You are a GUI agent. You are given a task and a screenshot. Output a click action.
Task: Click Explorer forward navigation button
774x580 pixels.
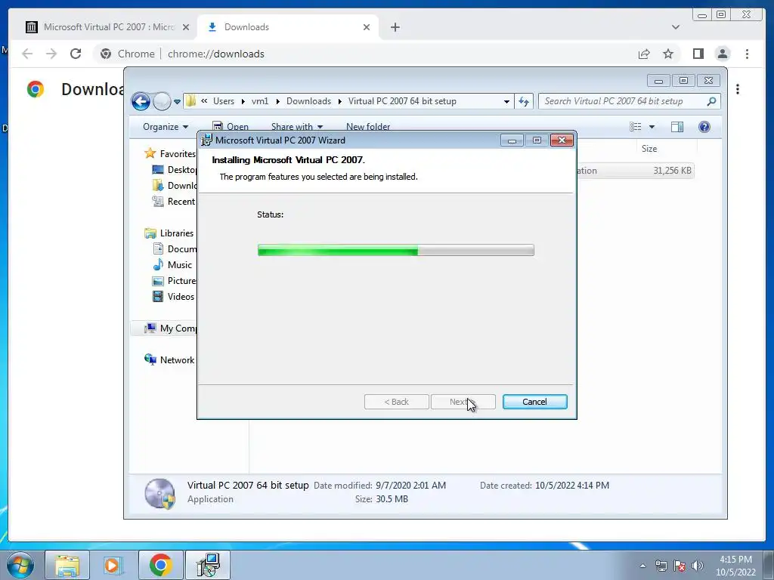pos(162,102)
